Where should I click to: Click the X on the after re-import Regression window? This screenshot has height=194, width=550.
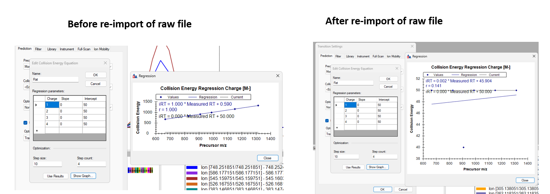coord(533,56)
